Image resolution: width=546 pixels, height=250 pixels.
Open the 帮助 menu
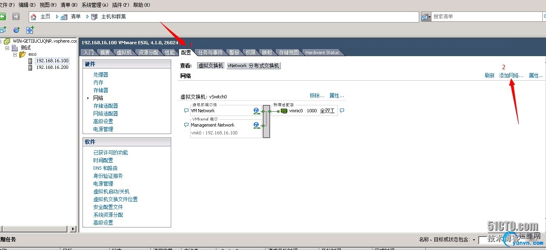pyautogui.click(x=142, y=5)
